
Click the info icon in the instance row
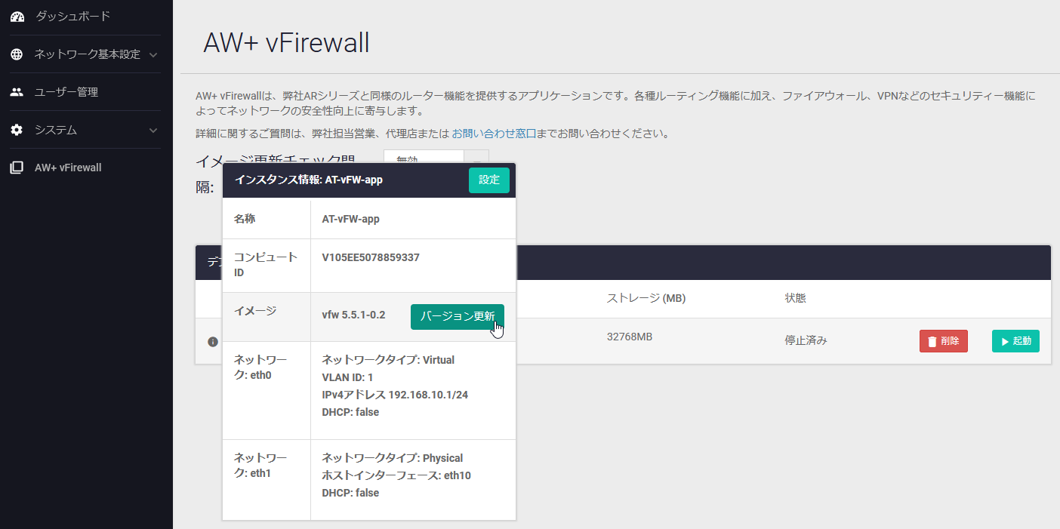(x=213, y=342)
